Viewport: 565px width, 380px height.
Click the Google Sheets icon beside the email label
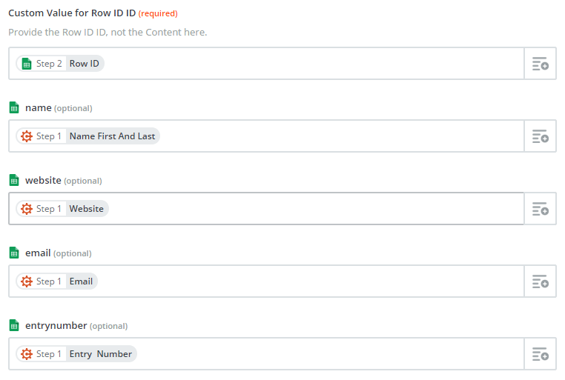[14, 253]
